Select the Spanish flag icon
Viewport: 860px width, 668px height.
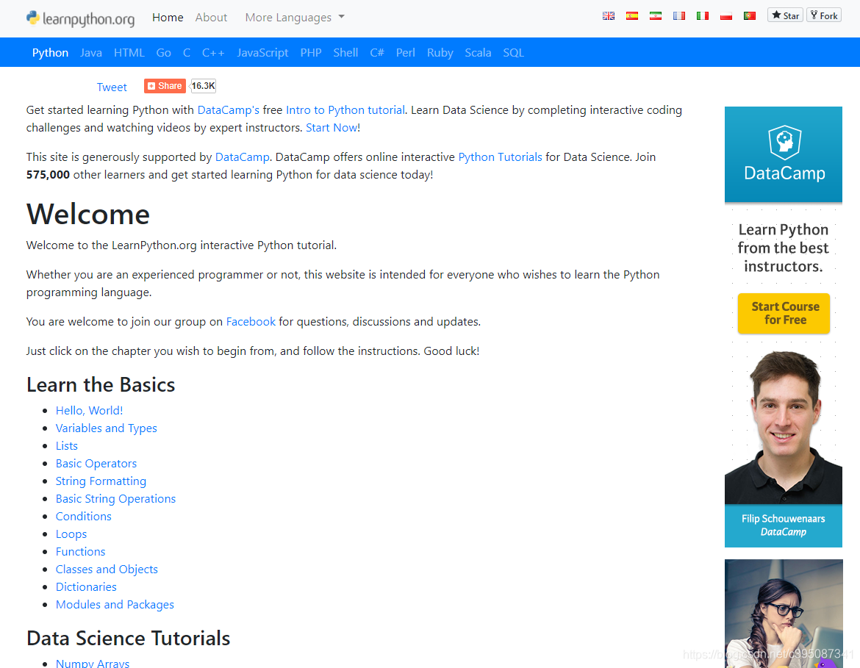pos(632,16)
